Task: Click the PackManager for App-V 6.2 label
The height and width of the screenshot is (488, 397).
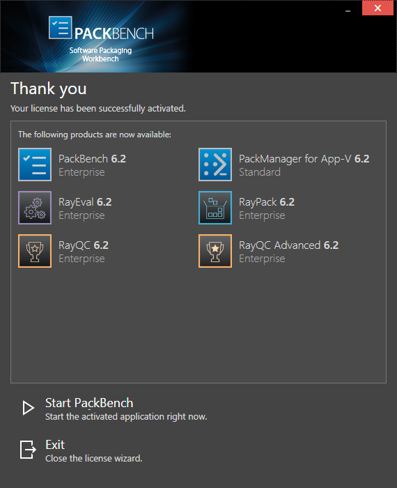Action: [x=304, y=159]
